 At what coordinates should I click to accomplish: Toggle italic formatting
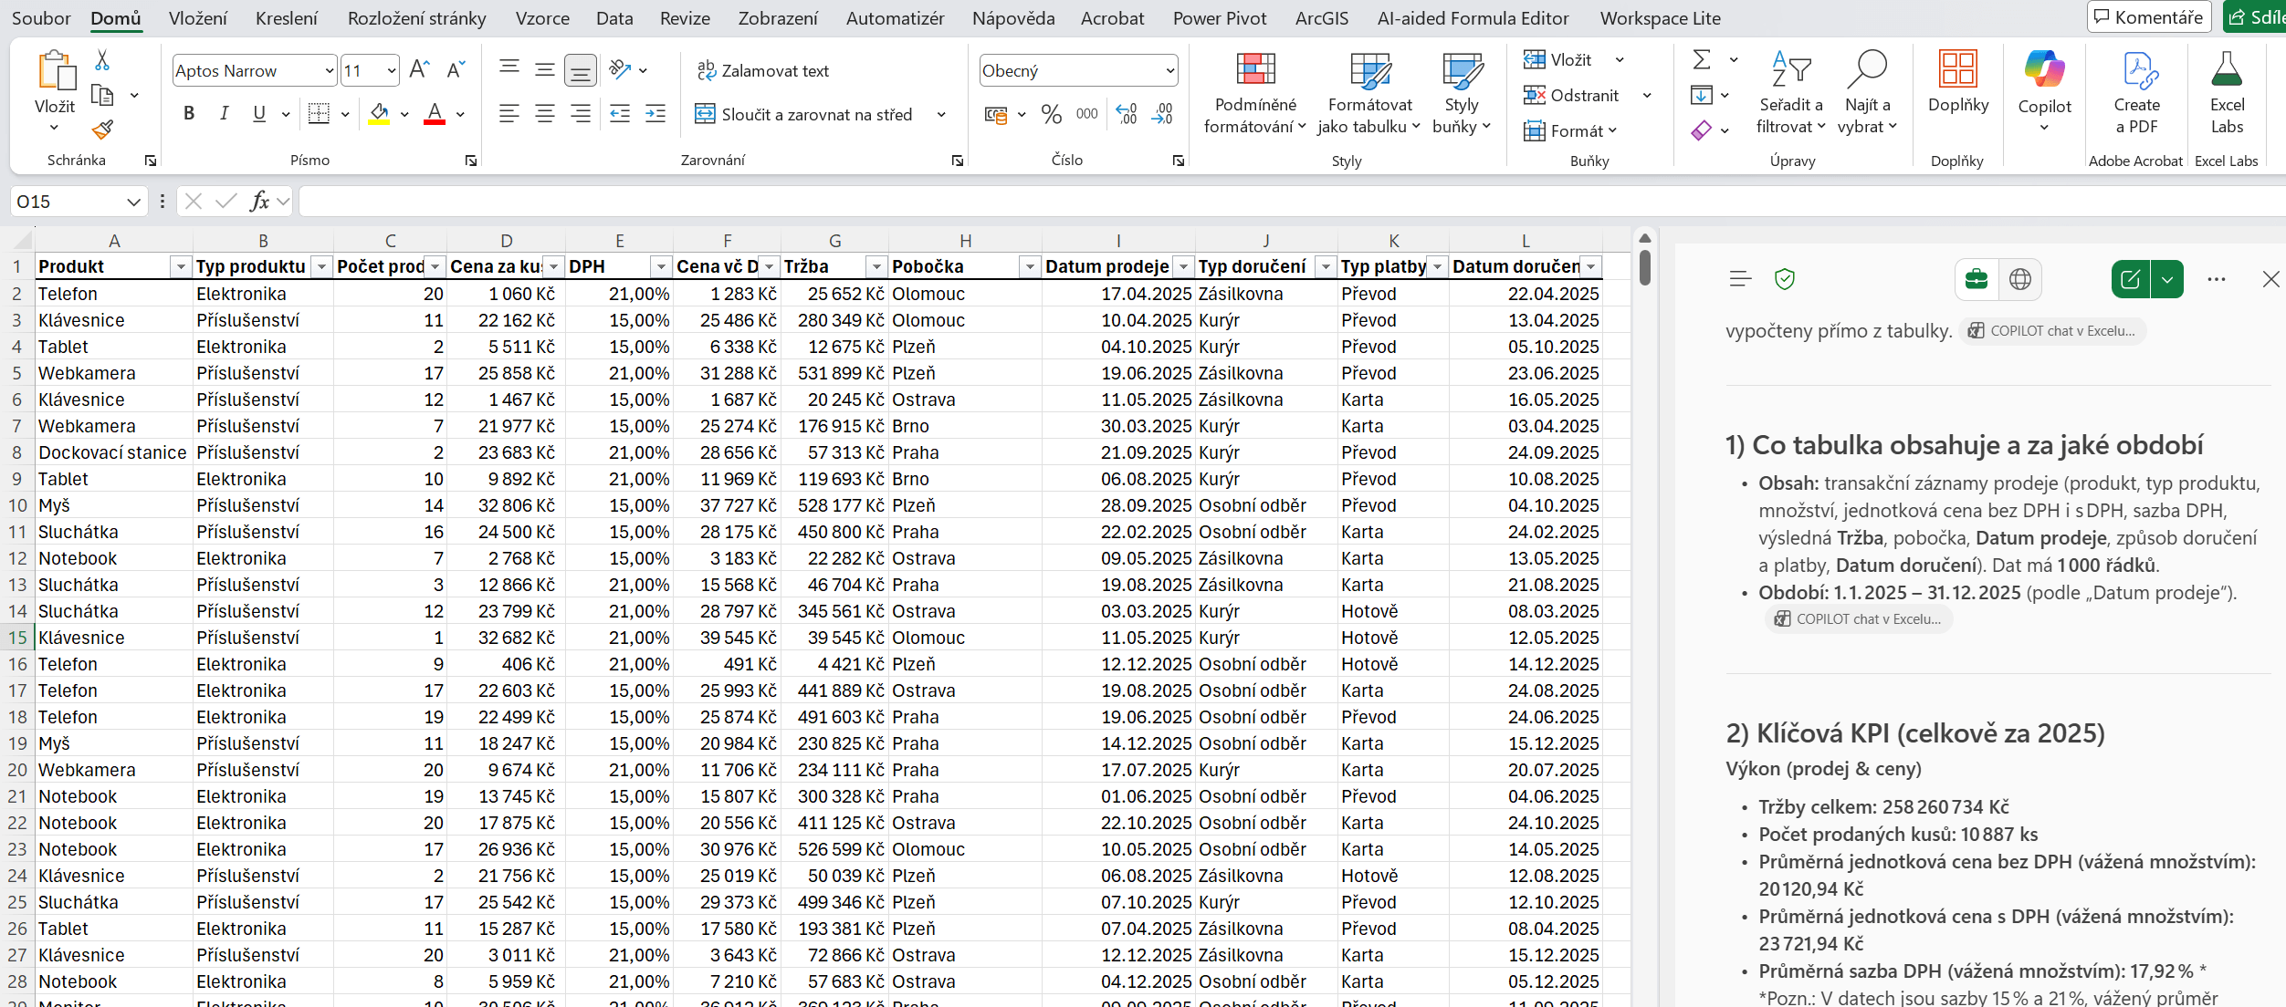pyautogui.click(x=224, y=114)
